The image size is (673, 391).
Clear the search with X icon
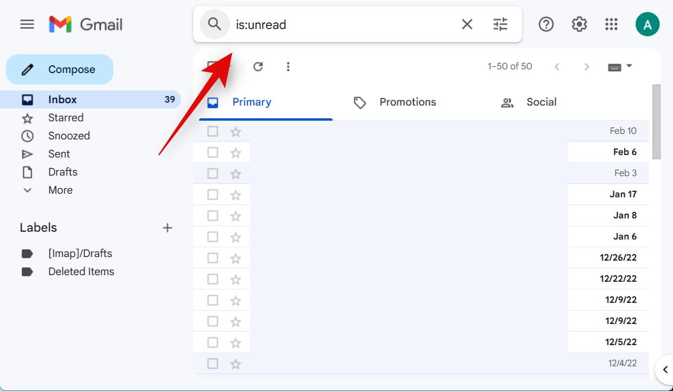(x=467, y=24)
